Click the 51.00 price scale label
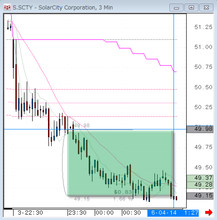Screen dimensions: 217x220 coord(203,47)
